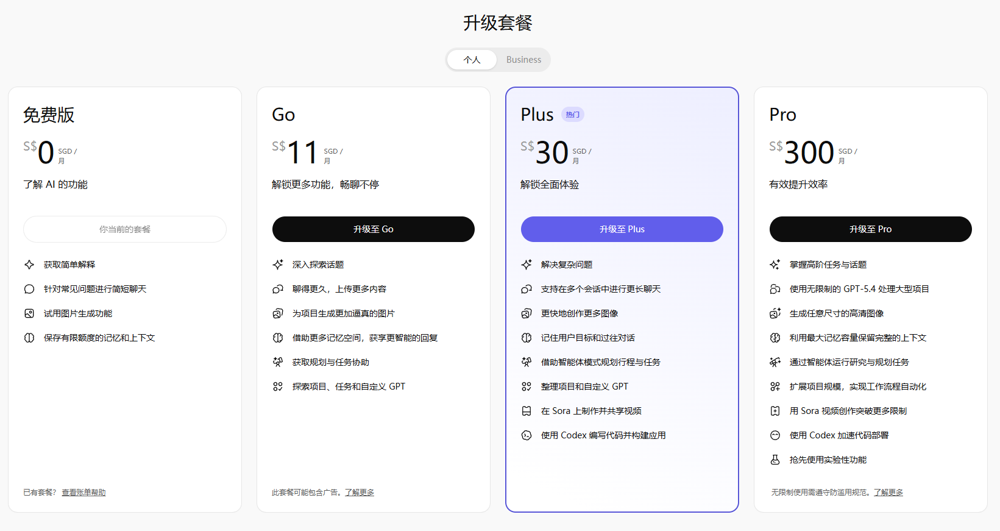
Task: Click image icon beside 试用图片生成功能
Action: (29, 313)
